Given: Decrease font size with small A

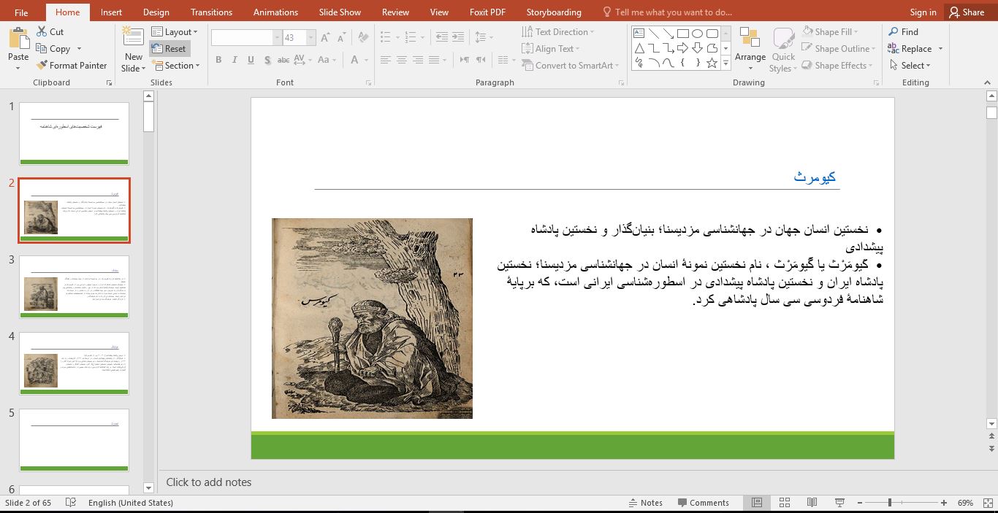Looking at the screenshot, I should [340, 38].
